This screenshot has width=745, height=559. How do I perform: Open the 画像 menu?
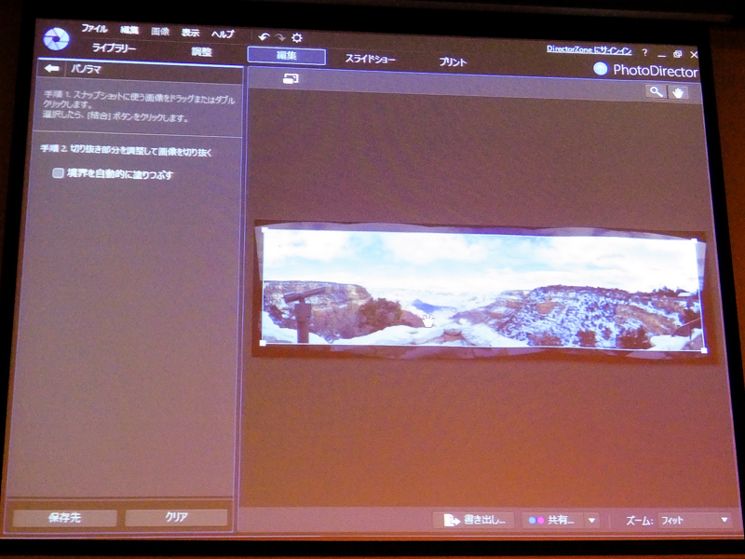(160, 32)
